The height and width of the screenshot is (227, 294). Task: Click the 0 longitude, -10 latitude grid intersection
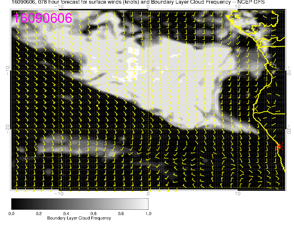148,70
